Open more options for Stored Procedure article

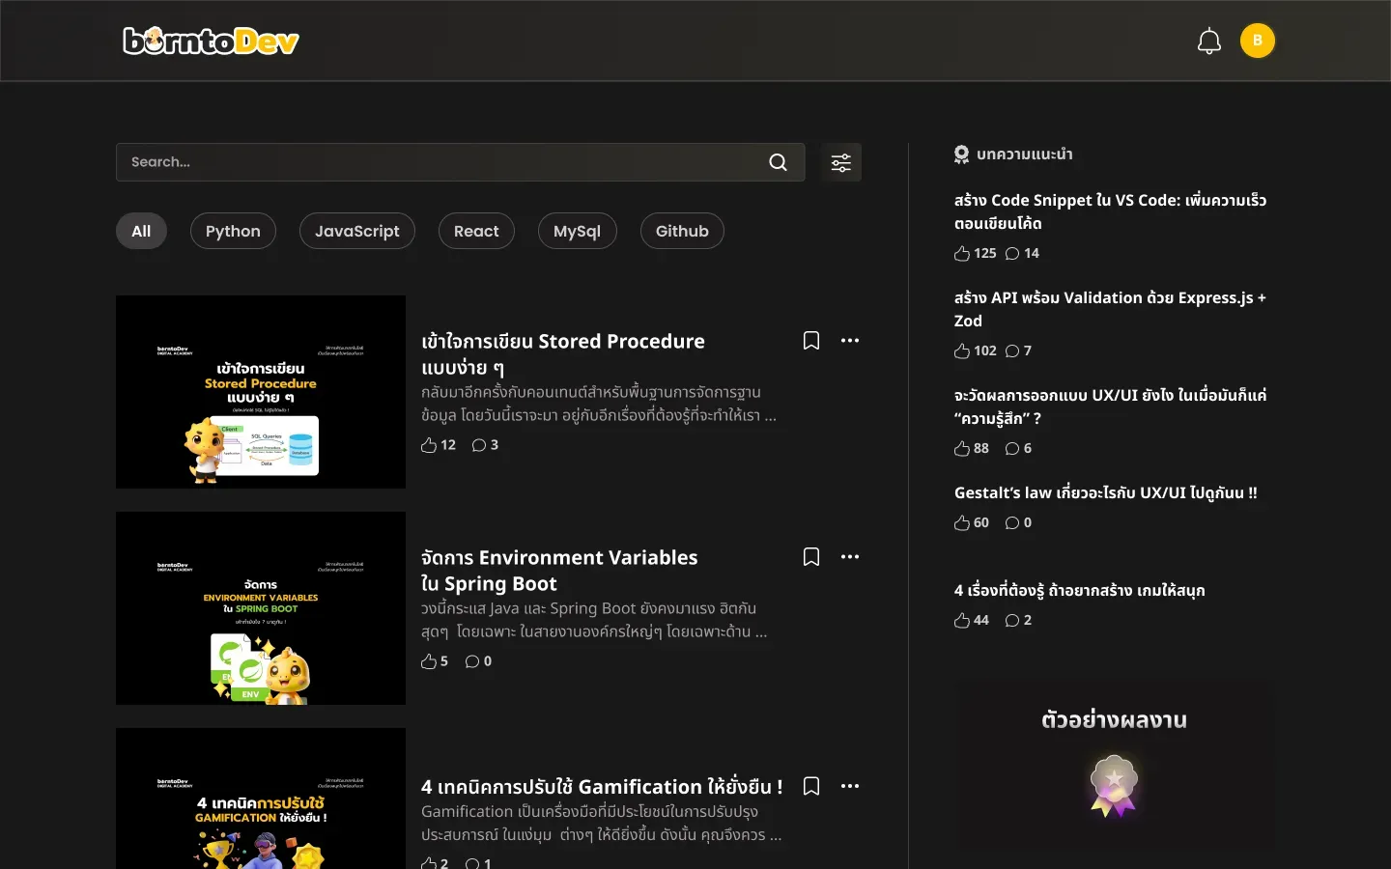coord(850,341)
